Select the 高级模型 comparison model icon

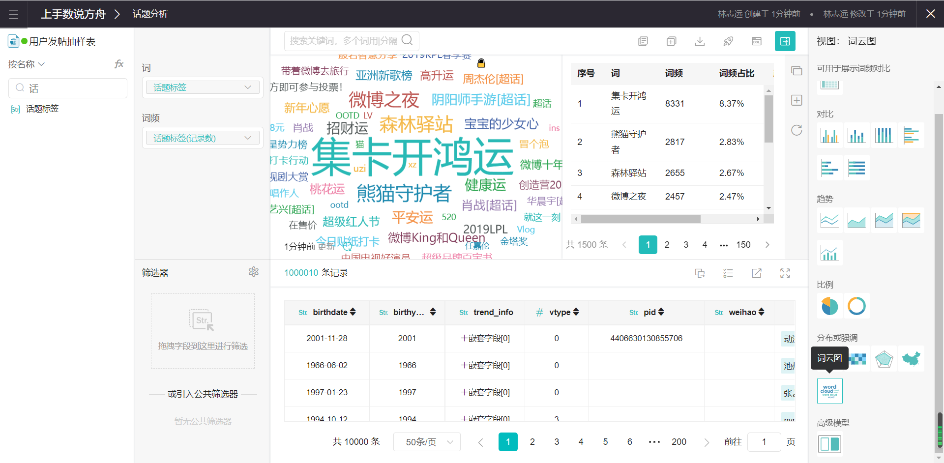pyautogui.click(x=830, y=444)
